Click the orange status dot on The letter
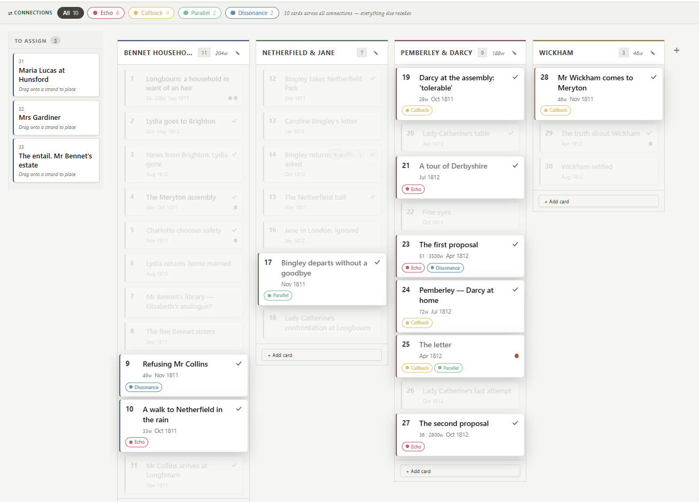Screen dimensions: 699x502 [x=517, y=356]
